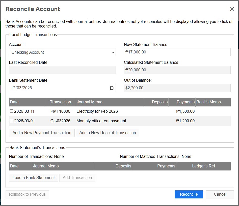Screen dimensions: 239x206
Task: Click the Last Reconciled Date field
Action: click(x=62, y=70)
